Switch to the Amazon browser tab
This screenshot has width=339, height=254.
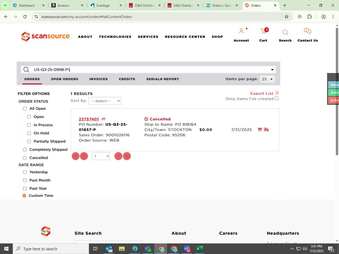[67, 5]
